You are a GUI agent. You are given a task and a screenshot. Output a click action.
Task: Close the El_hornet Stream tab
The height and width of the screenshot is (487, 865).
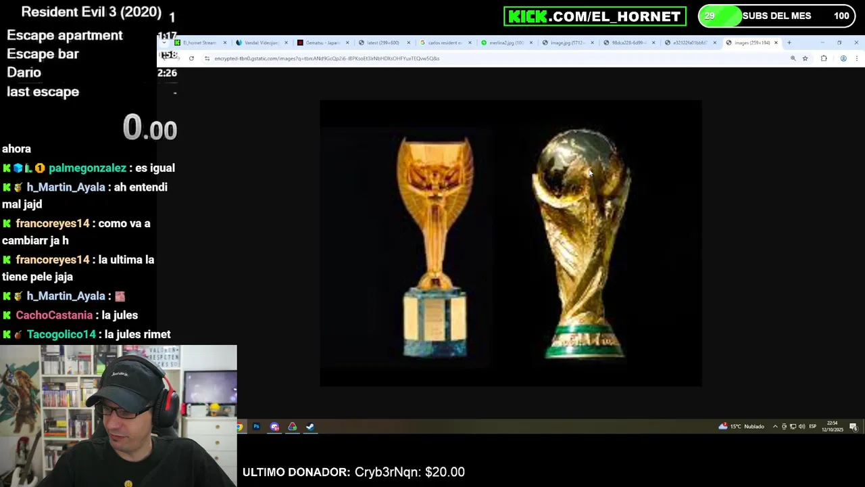224,43
